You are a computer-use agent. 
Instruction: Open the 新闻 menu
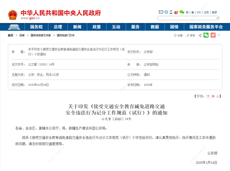click(x=77, y=27)
